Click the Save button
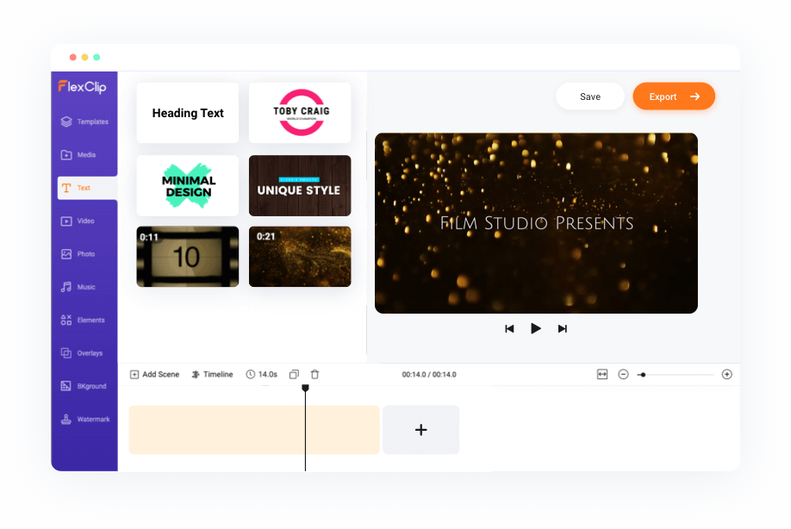 pyautogui.click(x=590, y=96)
